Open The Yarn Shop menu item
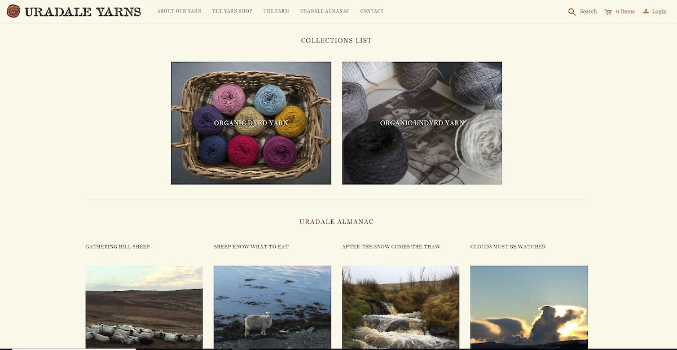Image resolution: width=677 pixels, height=350 pixels. pyautogui.click(x=232, y=11)
